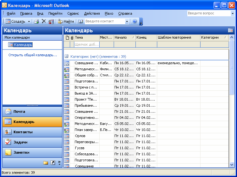The height and width of the screenshot is (177, 237).
Task: Sort by Начало column header
Action: coord(125,38)
